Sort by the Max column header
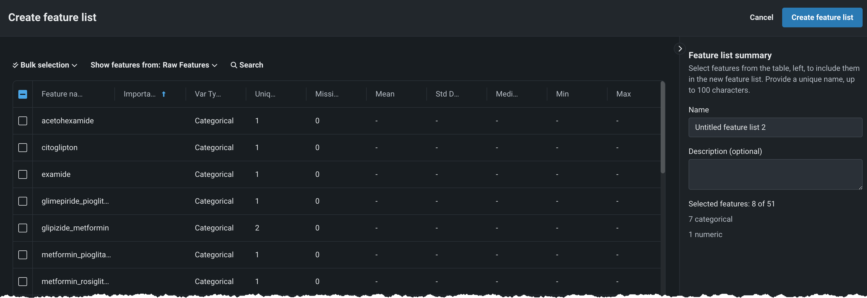The height and width of the screenshot is (298, 867). (x=623, y=94)
